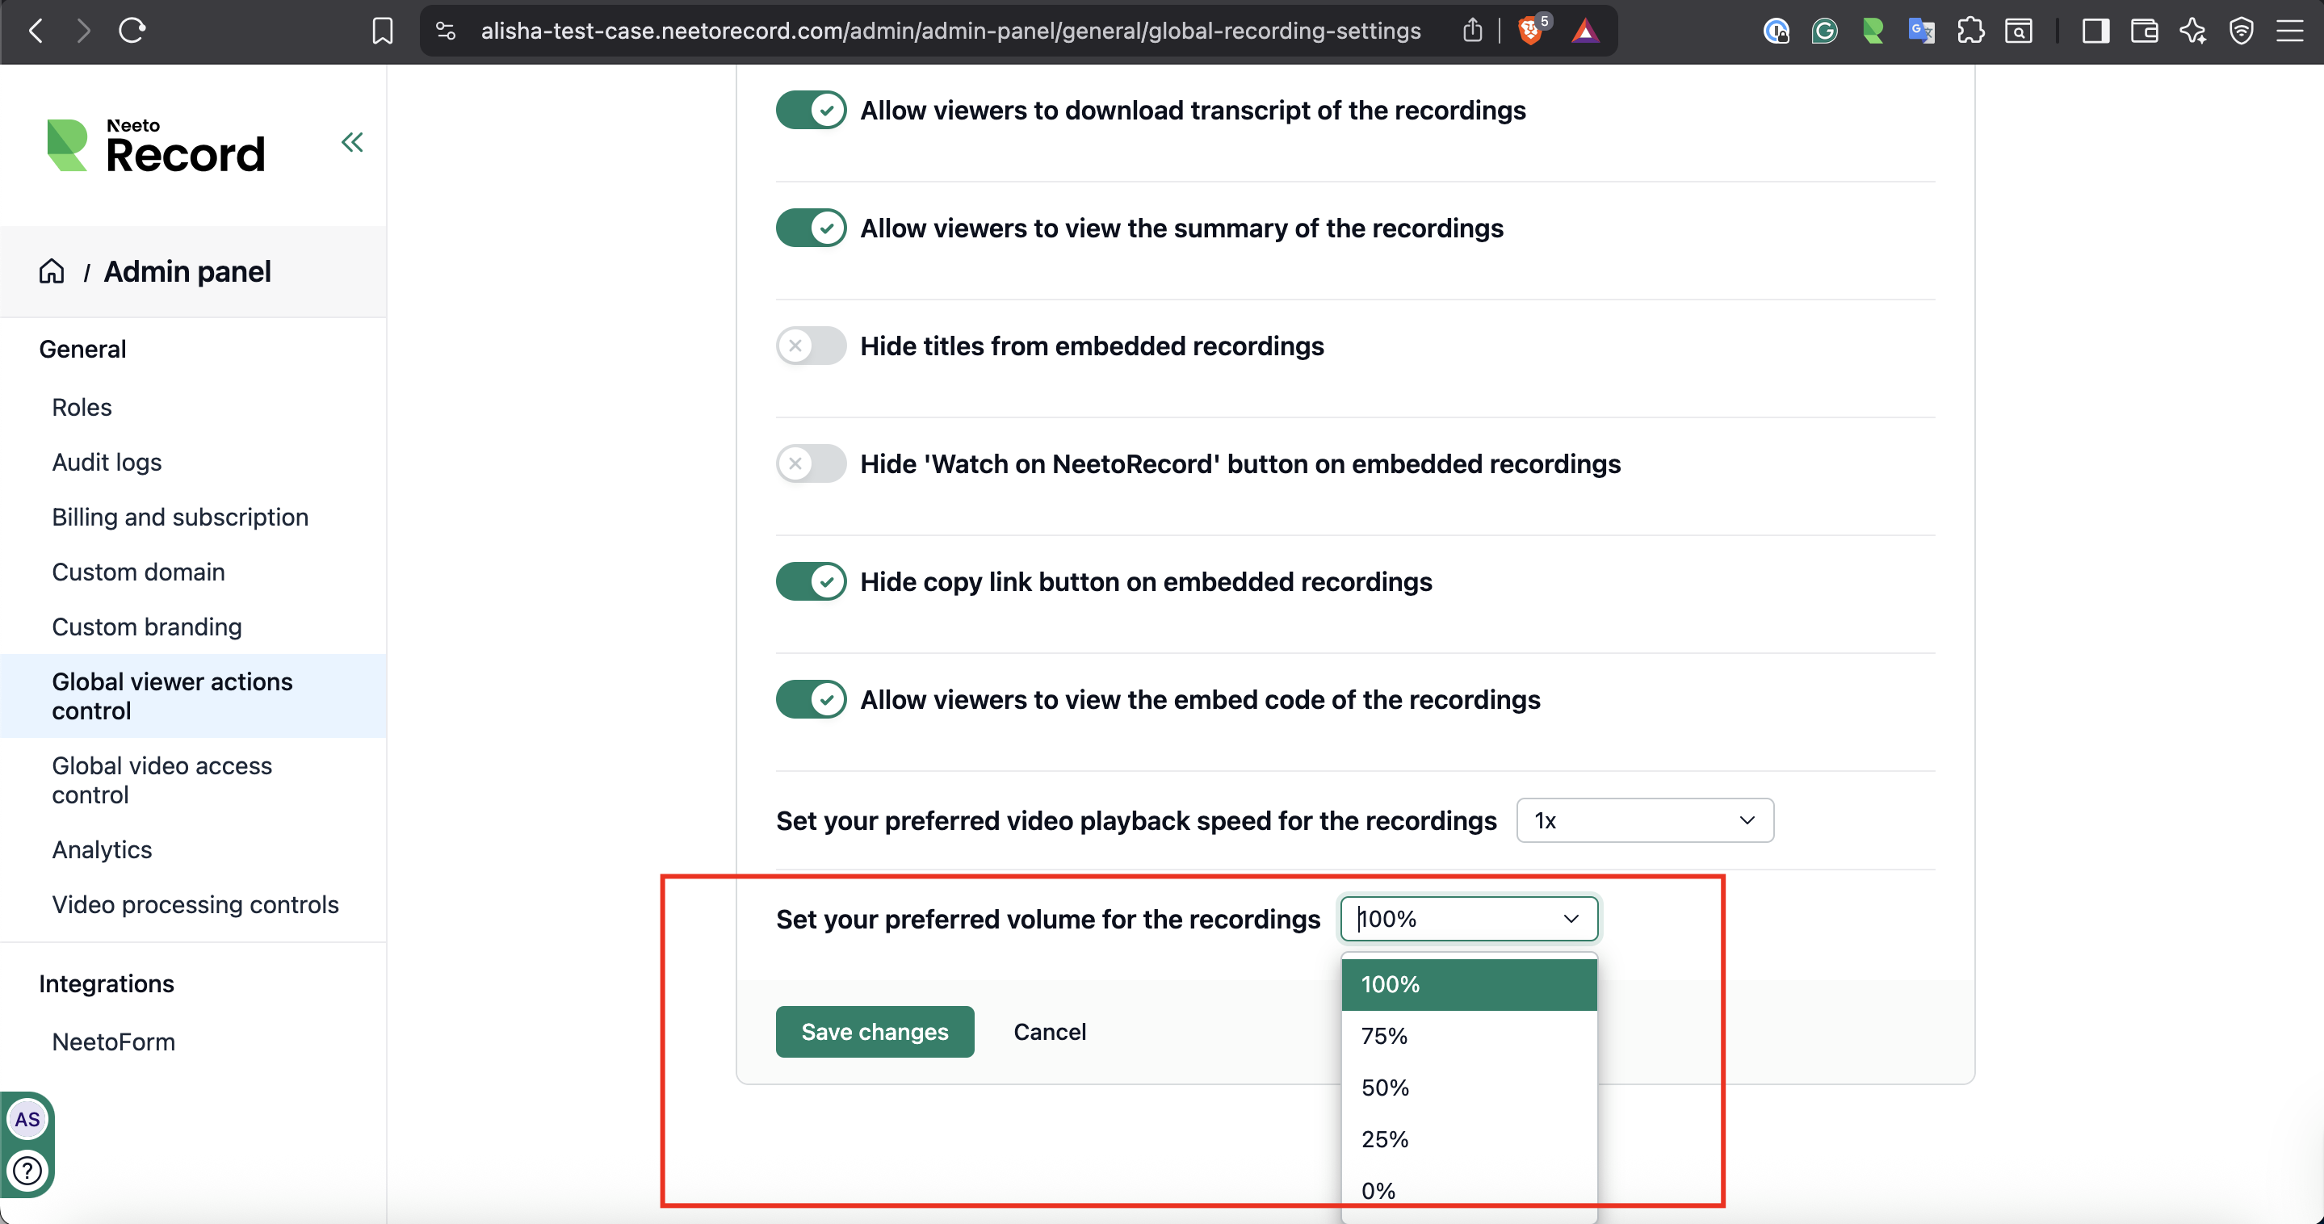2324x1224 pixels.
Task: Disable the download transcript toggle
Action: pos(810,110)
